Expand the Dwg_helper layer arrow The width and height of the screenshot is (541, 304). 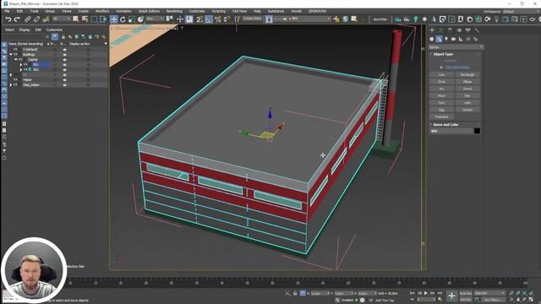pos(11,84)
